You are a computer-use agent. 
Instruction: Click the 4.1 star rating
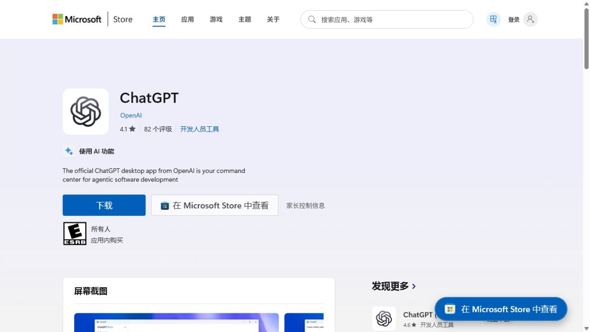[x=127, y=129]
